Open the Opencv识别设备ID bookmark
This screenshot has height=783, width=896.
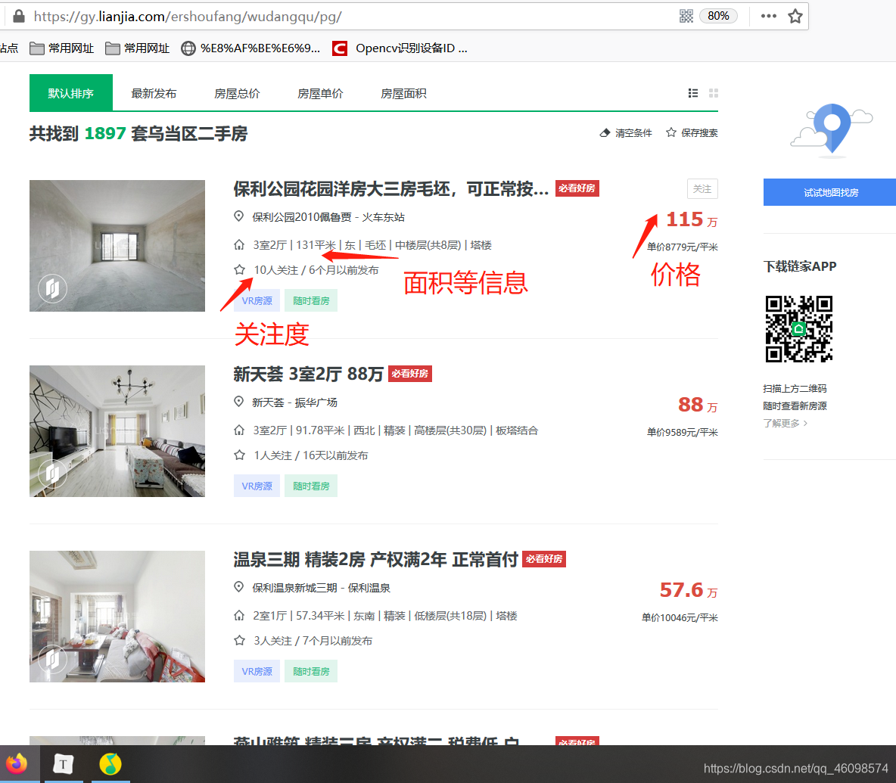pyautogui.click(x=400, y=48)
